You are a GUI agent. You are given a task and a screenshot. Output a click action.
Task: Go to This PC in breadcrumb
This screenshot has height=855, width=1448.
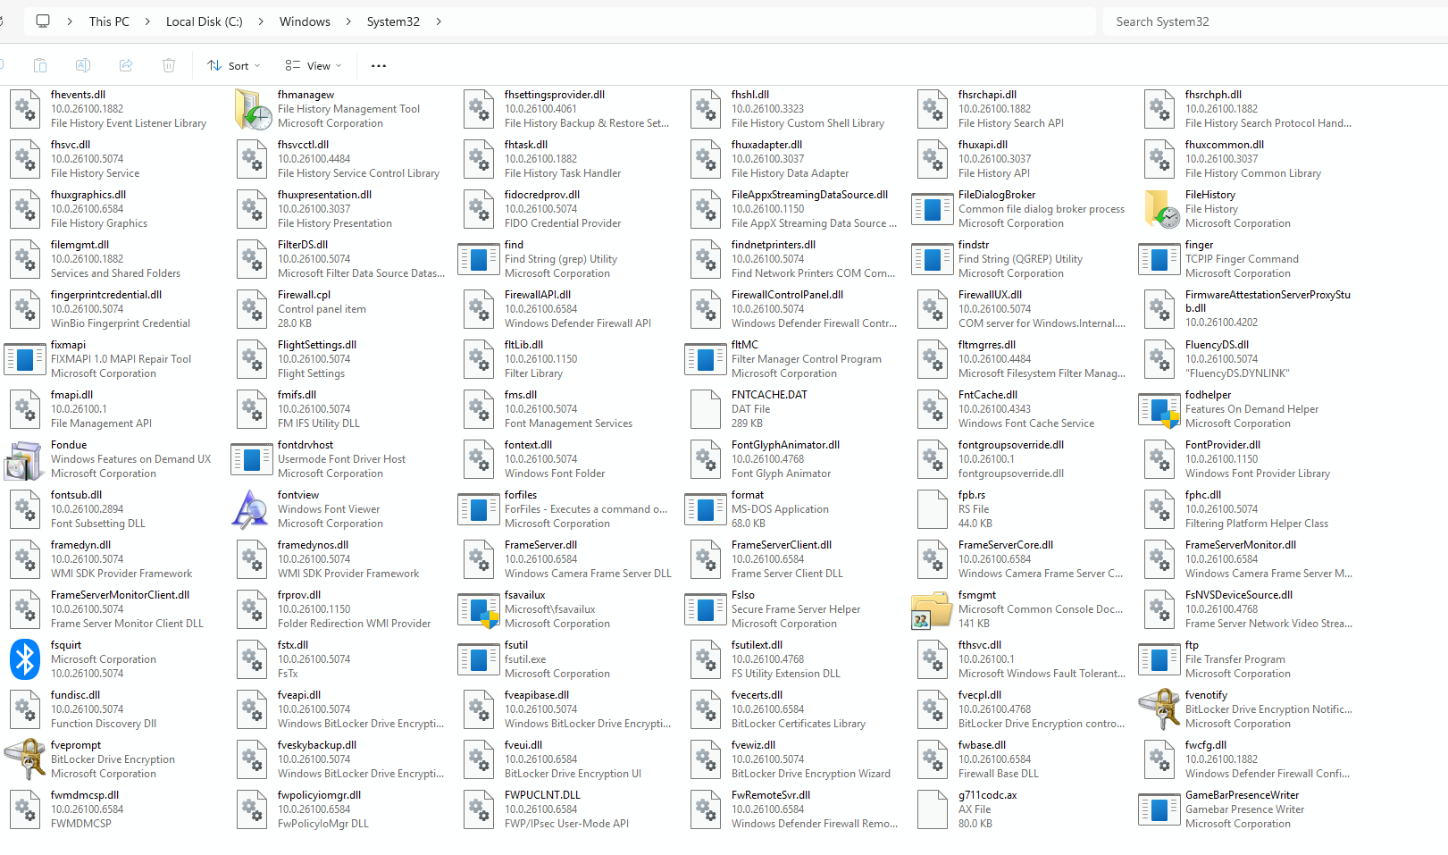109,21
